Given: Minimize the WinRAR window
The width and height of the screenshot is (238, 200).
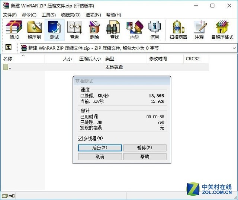Looking at the screenshot, I should pyautogui.click(x=196, y=6).
